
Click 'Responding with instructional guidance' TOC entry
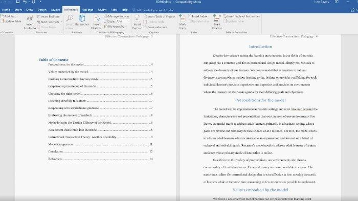click(100, 108)
